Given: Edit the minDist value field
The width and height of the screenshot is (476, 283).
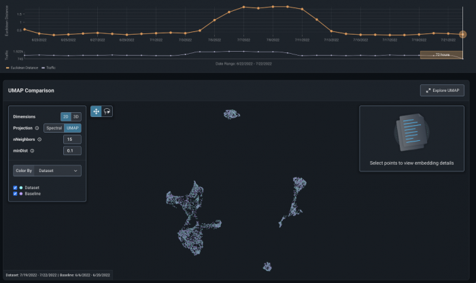Looking at the screenshot, I should coord(72,150).
